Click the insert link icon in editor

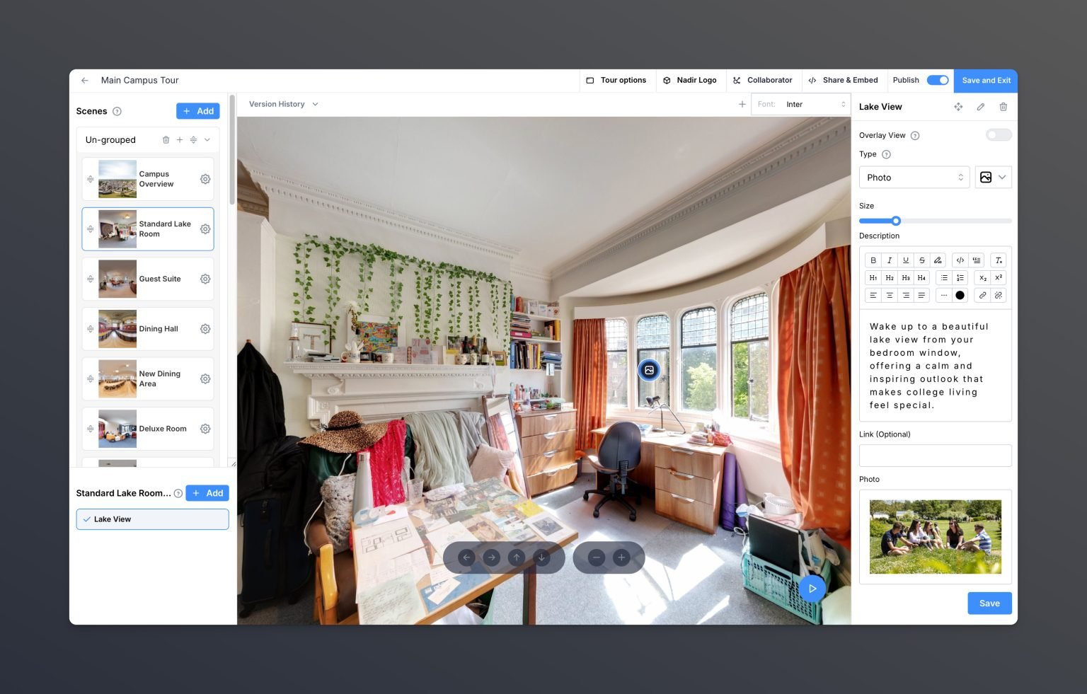[x=982, y=296]
